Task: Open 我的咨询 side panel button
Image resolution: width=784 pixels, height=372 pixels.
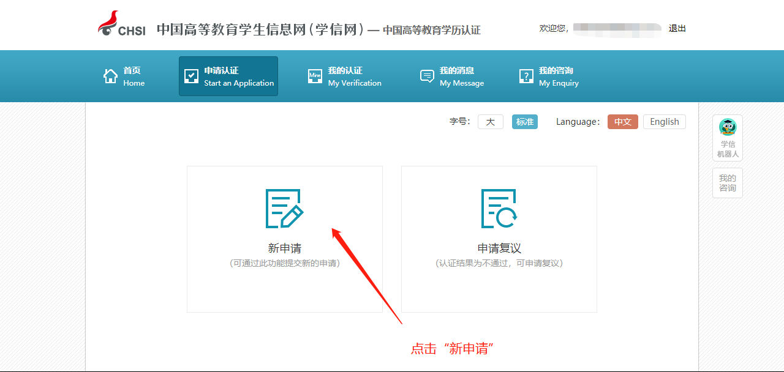Action: pos(728,183)
